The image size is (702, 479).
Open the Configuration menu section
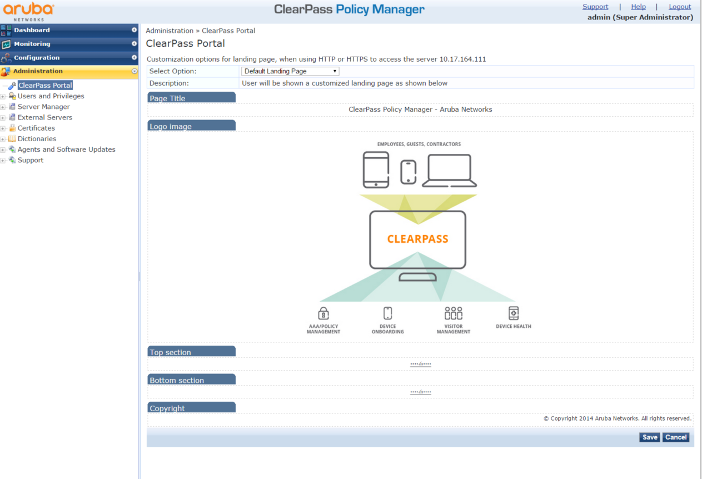(x=69, y=57)
